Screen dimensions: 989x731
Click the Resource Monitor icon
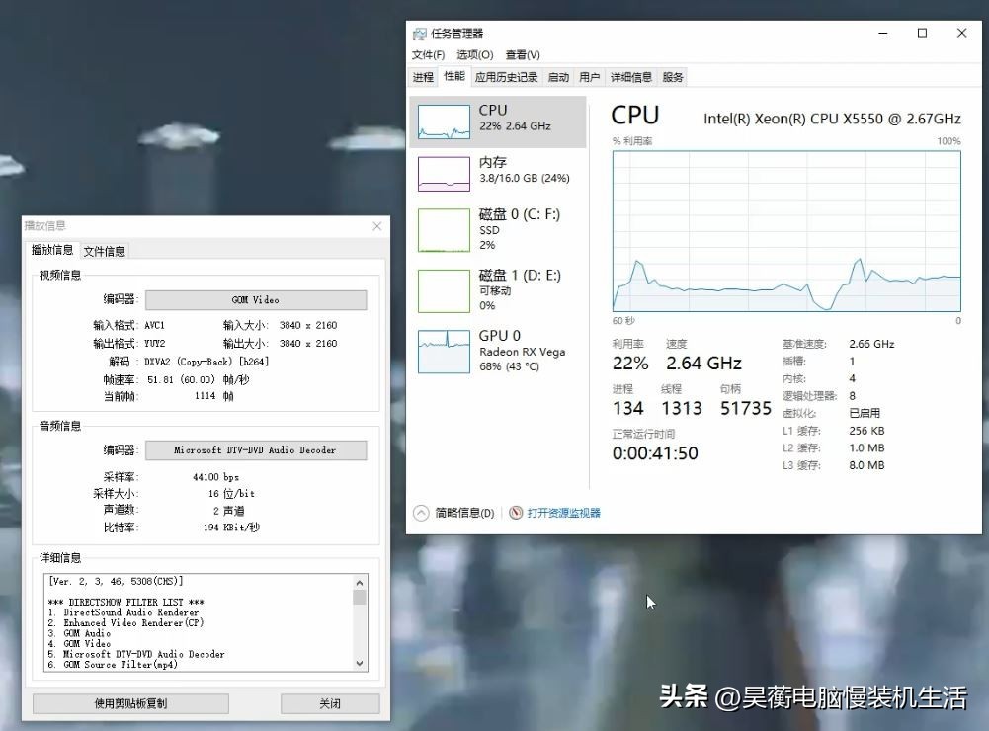[516, 513]
